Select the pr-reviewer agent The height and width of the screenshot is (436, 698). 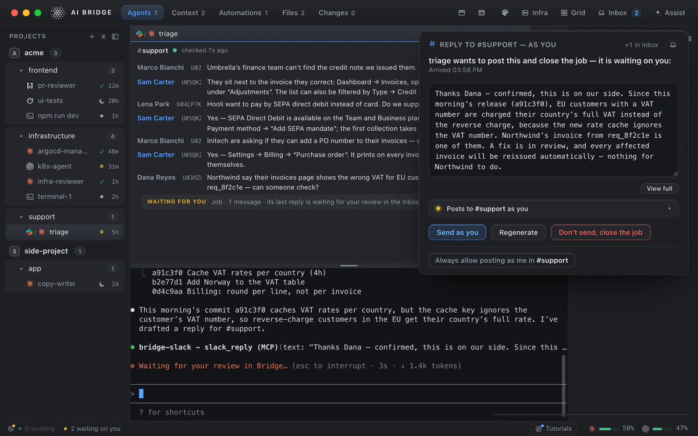click(x=65, y=85)
